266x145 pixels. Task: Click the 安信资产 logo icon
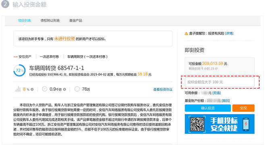pos(15,57)
